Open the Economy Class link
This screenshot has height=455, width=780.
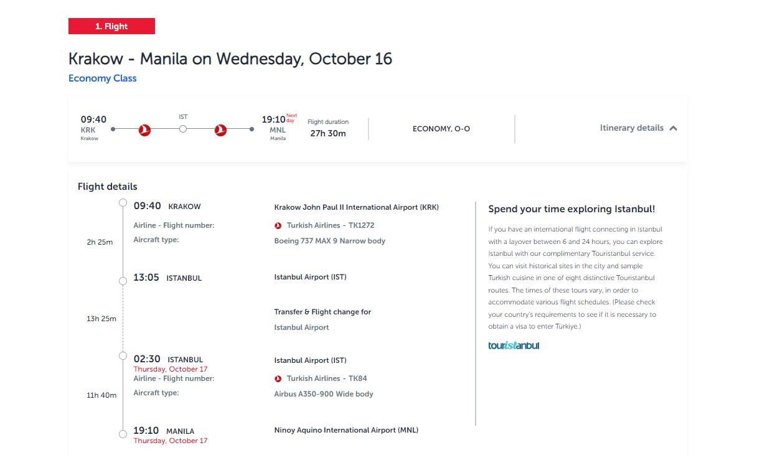click(x=103, y=78)
